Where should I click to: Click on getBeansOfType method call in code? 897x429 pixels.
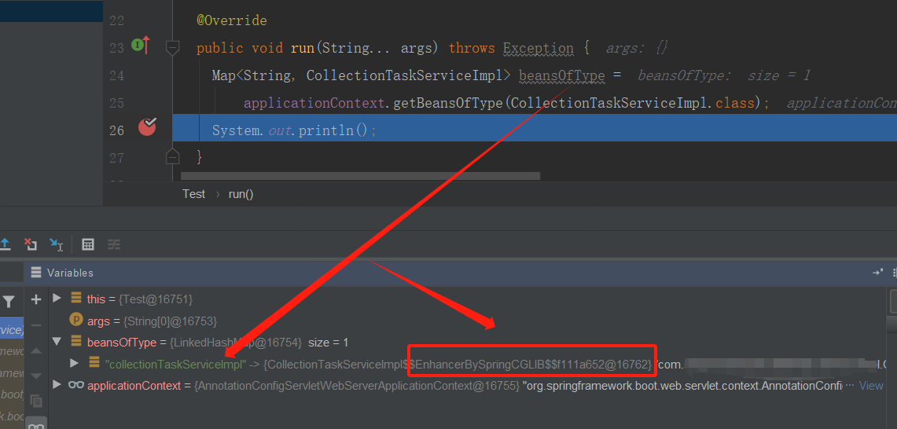pos(448,103)
